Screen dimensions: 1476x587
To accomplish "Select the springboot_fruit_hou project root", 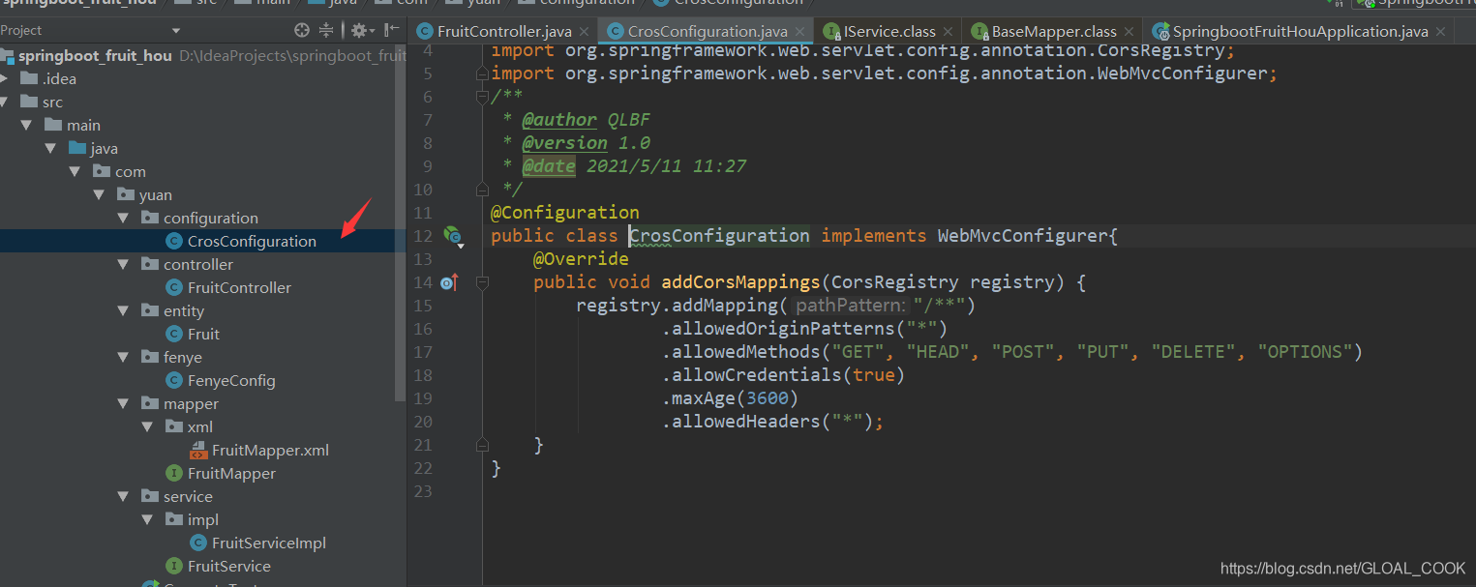I will pyautogui.click(x=95, y=55).
